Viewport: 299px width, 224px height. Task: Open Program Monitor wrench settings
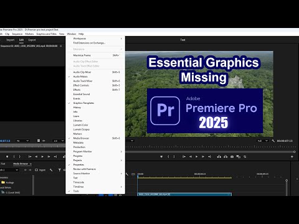pyautogui.click(x=273, y=141)
